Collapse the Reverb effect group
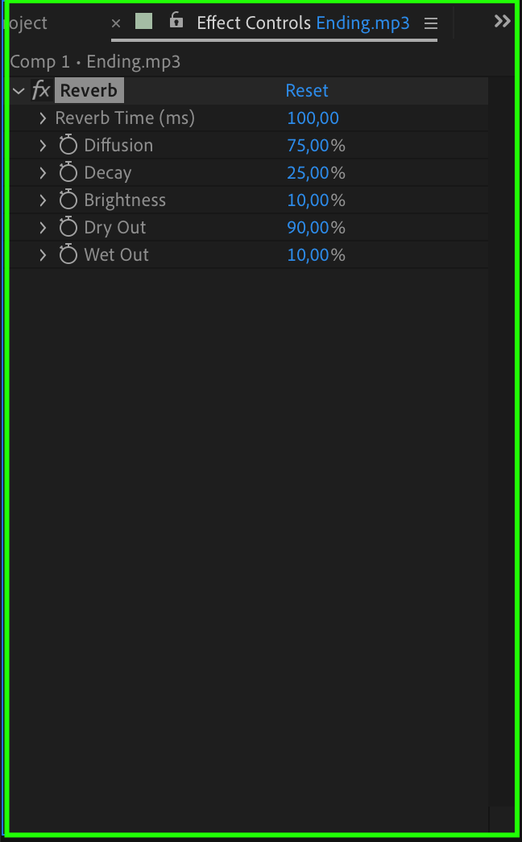The image size is (522, 842). click(x=19, y=91)
